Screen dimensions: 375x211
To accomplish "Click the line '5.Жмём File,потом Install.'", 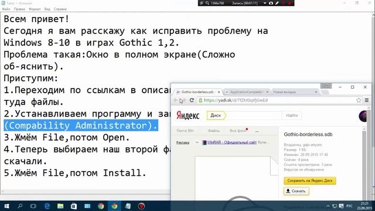I will tap(75, 173).
